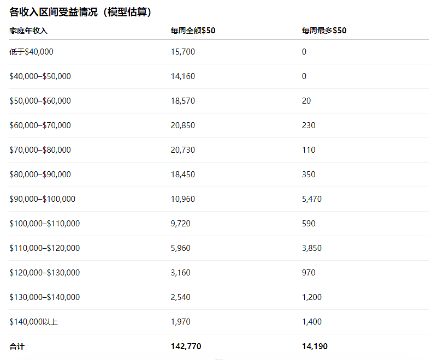Click the value 1,400
Image resolution: width=438 pixels, height=360 pixels.
(x=312, y=322)
